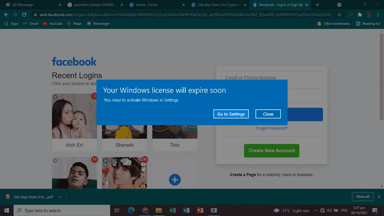
Task: Open the weather widget showing 31°C Light rain
Action: coord(291,210)
